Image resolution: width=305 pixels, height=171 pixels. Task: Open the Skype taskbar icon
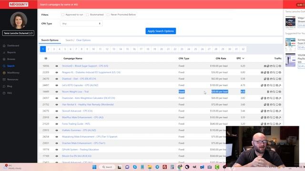coord(135,167)
